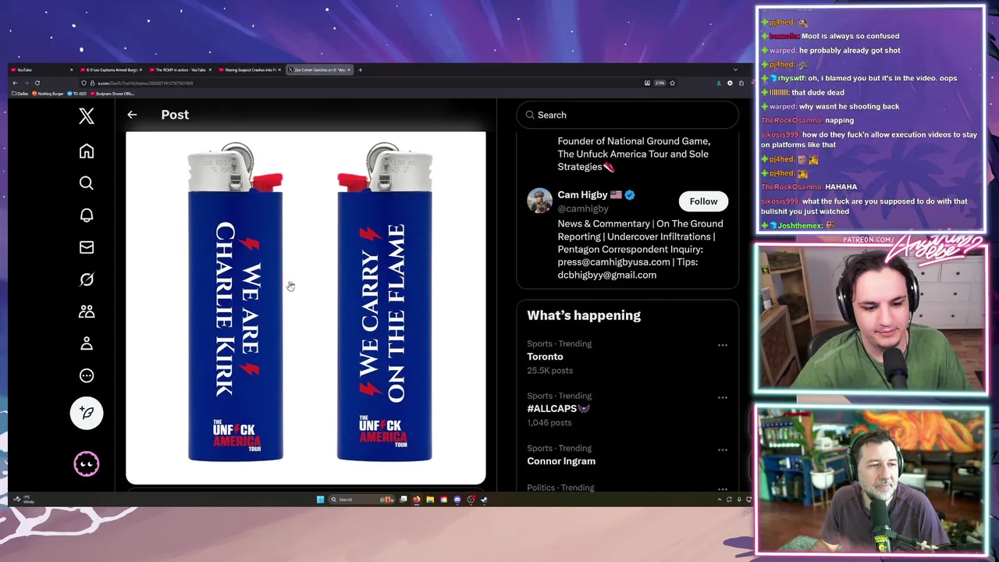Open File Explorer in the taskbar
This screenshot has width=999, height=562.
[430, 500]
